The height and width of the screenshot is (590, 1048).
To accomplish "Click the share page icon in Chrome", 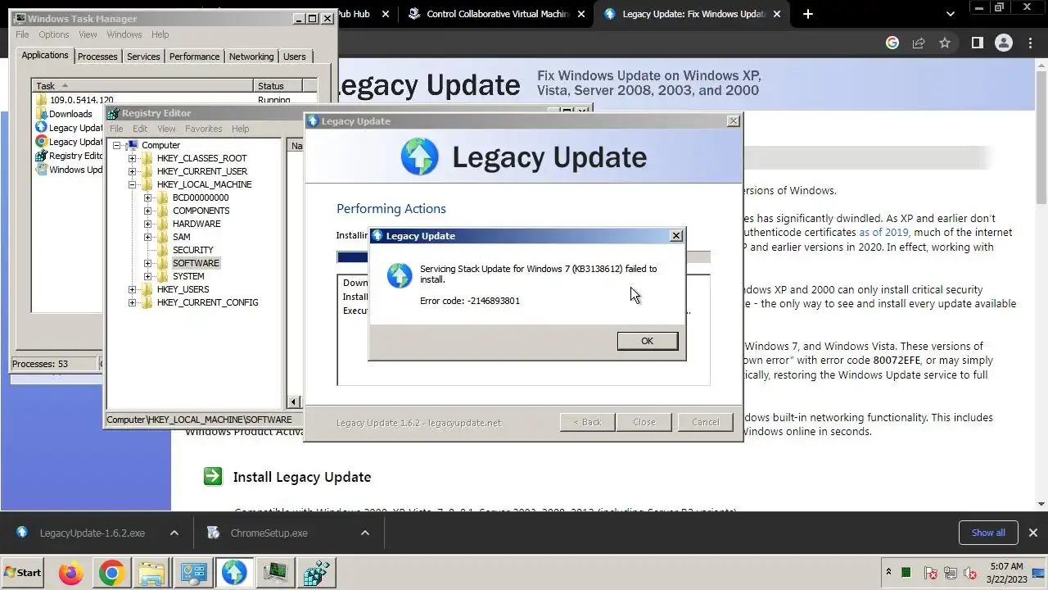I will click(x=919, y=43).
